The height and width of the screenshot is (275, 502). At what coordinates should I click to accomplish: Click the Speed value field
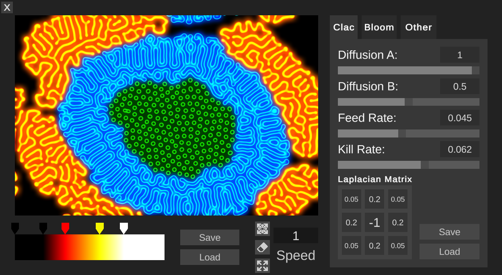(296, 235)
